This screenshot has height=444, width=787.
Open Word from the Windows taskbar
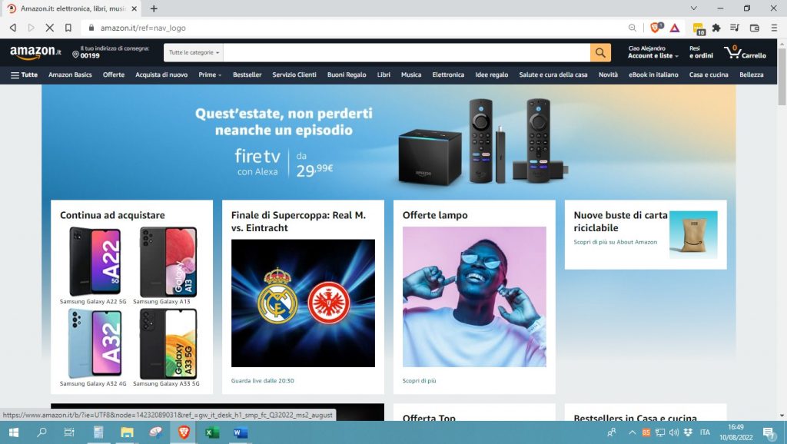pyautogui.click(x=239, y=433)
